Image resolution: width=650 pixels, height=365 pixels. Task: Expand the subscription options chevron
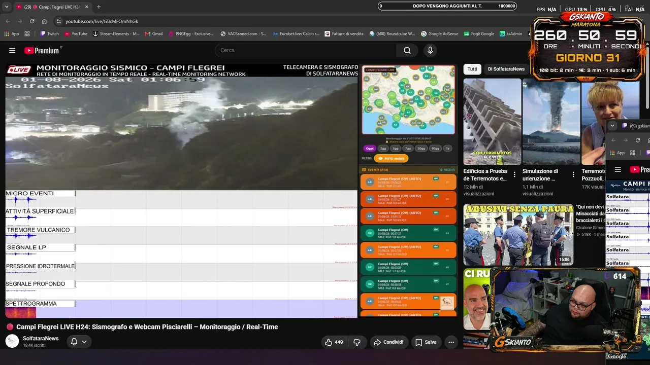point(84,342)
